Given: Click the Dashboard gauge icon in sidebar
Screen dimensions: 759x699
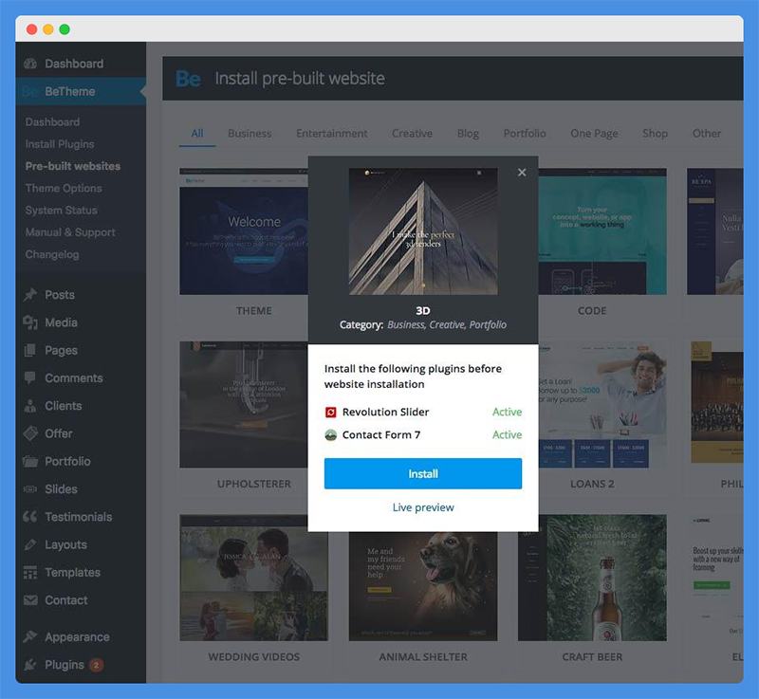Looking at the screenshot, I should [x=30, y=64].
